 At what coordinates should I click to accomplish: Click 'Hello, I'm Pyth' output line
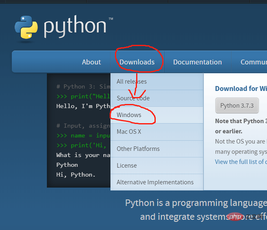(x=84, y=106)
